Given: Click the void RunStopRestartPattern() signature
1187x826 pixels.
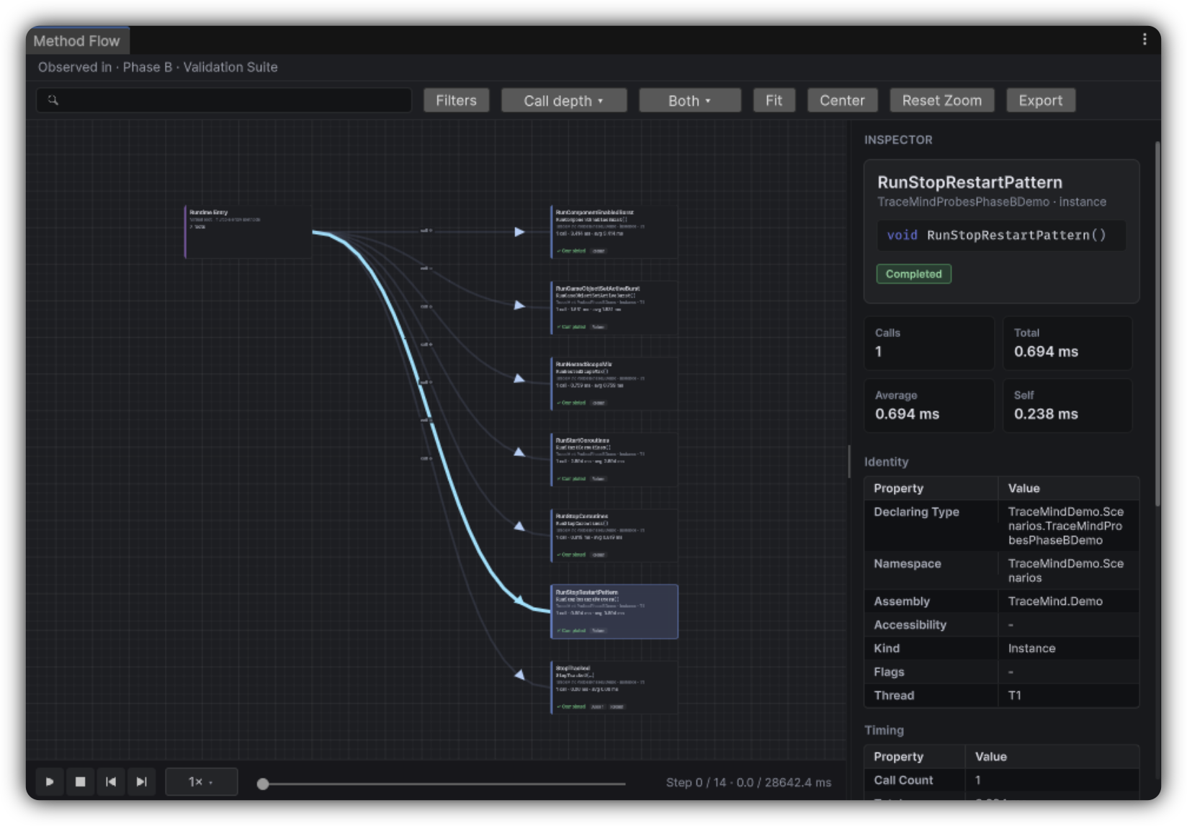Looking at the screenshot, I should 1001,235.
